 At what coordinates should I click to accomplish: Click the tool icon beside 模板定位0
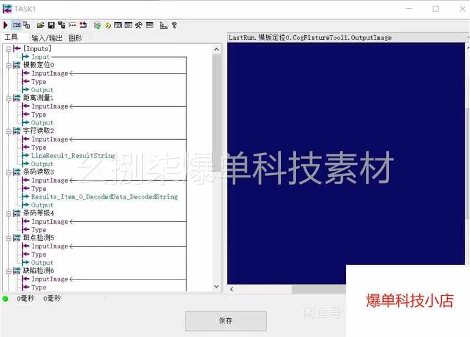click(x=17, y=65)
